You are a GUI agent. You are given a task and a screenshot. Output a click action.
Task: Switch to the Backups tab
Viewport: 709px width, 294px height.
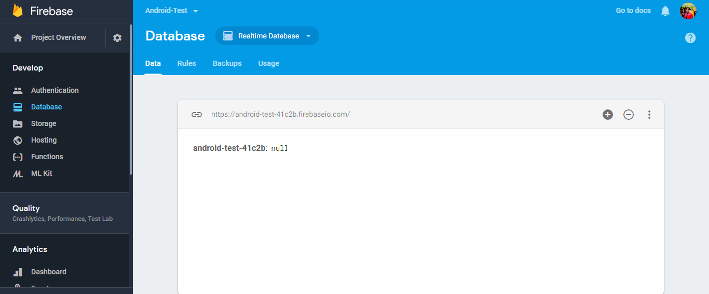[x=227, y=63]
